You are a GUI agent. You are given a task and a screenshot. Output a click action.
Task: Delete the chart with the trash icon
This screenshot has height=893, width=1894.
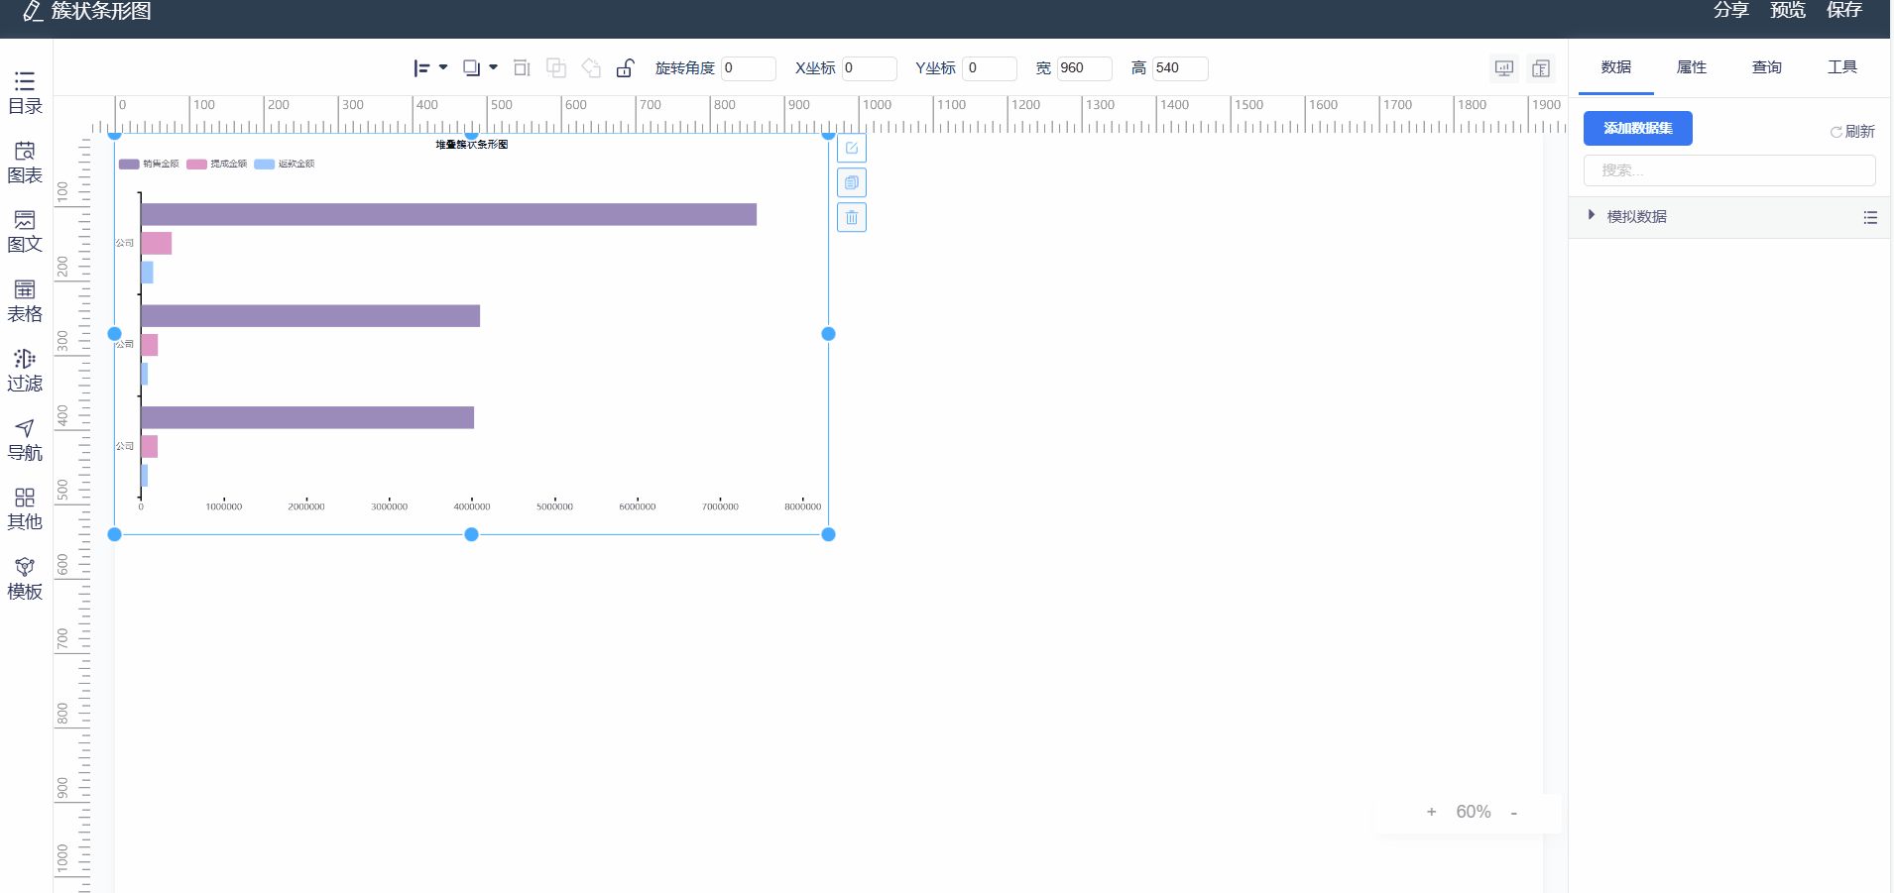coord(852,217)
